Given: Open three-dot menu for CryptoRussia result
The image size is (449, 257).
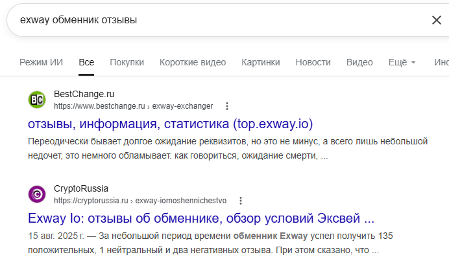Looking at the screenshot, I should click(x=241, y=201).
